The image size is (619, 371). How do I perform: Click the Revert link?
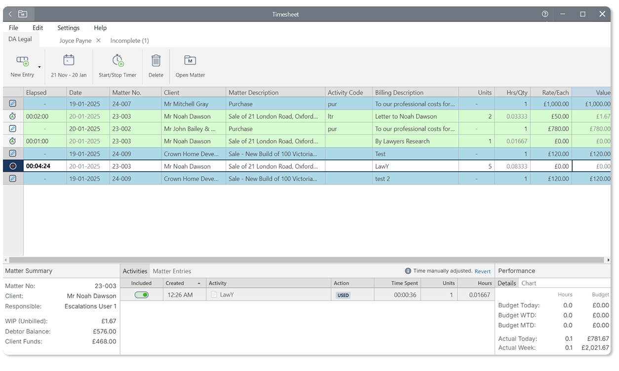click(482, 271)
